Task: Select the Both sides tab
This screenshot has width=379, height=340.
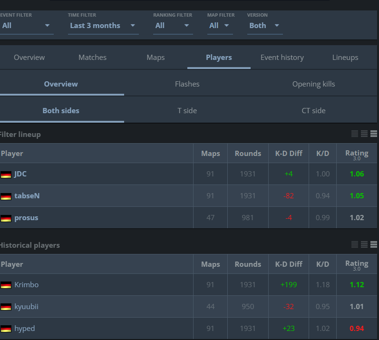Action: tap(61, 111)
